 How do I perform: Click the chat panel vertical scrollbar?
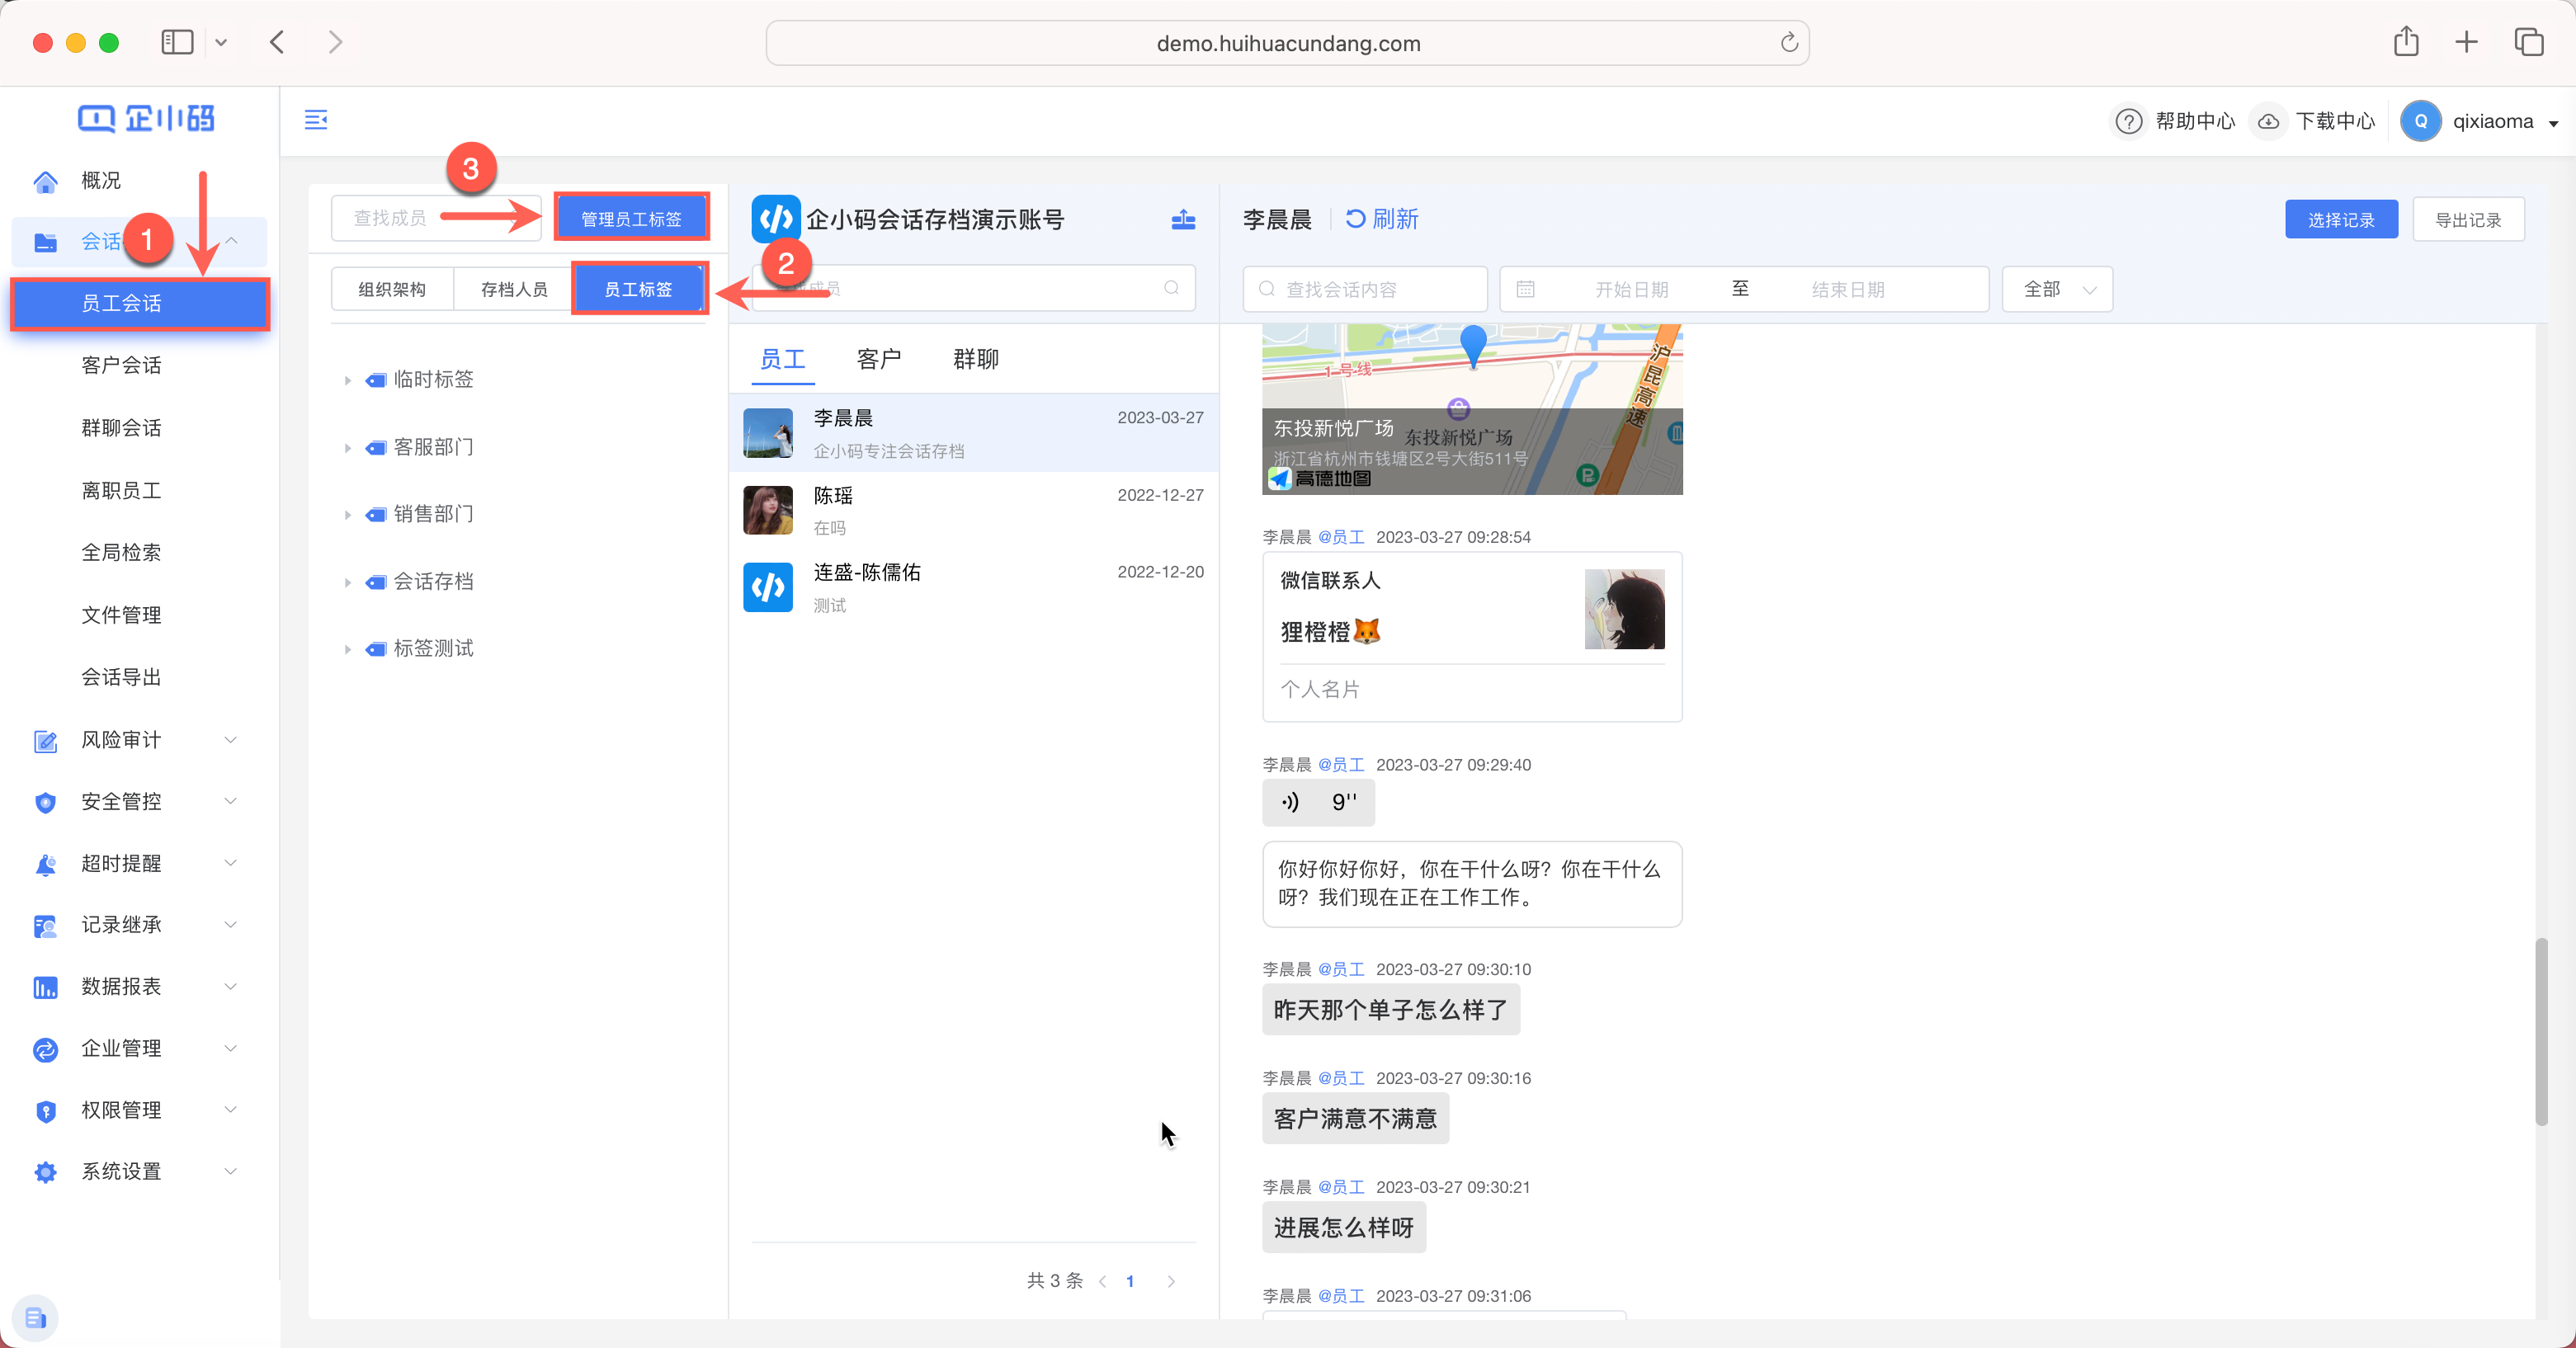(x=2541, y=1032)
